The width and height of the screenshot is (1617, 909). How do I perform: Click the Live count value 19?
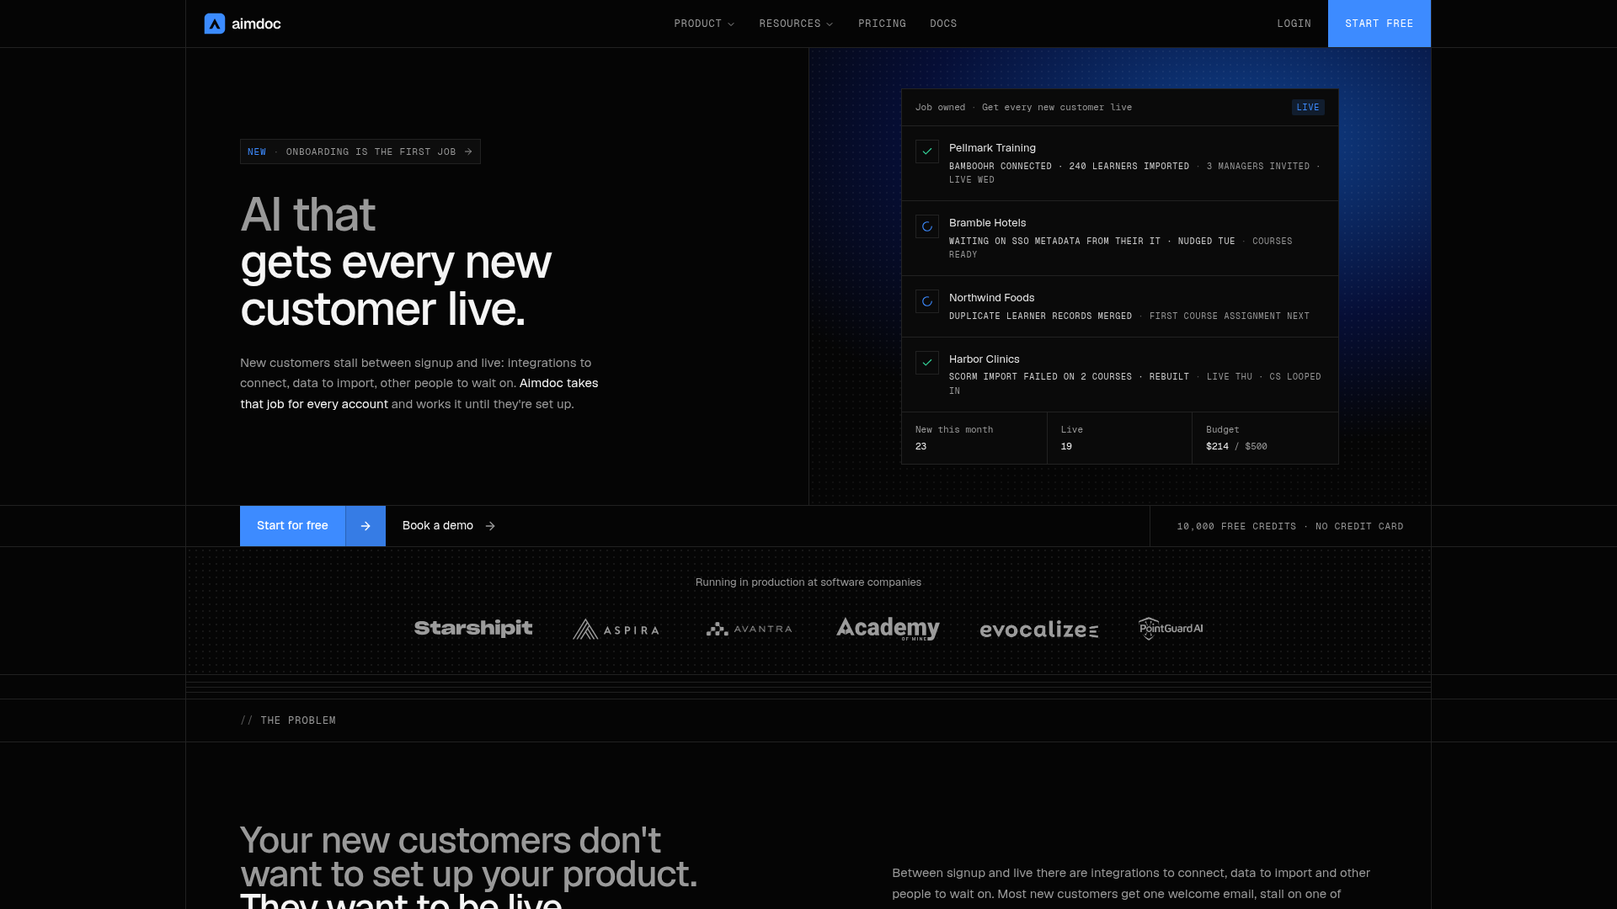pos(1066,447)
